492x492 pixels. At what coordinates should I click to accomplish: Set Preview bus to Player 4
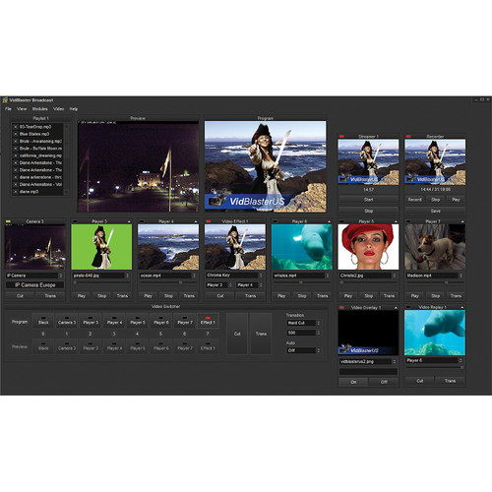tap(114, 347)
